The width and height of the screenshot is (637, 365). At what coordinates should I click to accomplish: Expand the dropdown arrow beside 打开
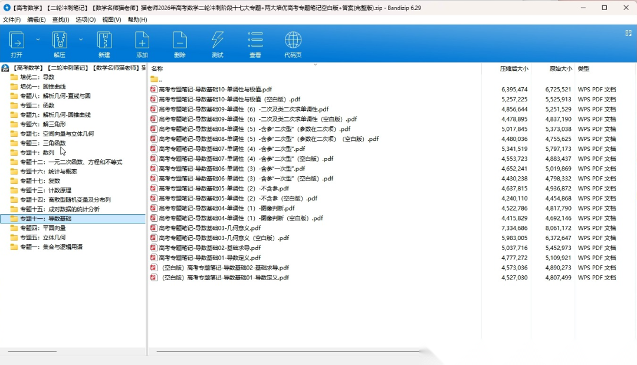(x=38, y=40)
